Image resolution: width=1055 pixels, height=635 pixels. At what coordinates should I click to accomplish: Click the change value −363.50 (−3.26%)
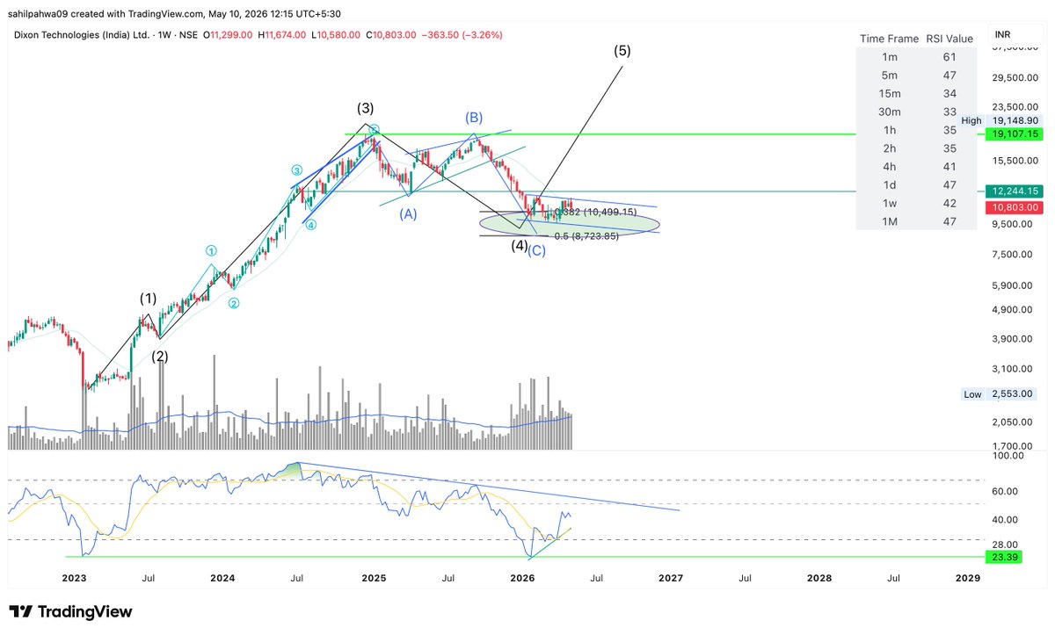click(462, 34)
